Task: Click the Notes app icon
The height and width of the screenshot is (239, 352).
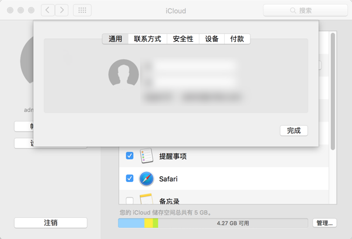Action: pyautogui.click(x=146, y=199)
